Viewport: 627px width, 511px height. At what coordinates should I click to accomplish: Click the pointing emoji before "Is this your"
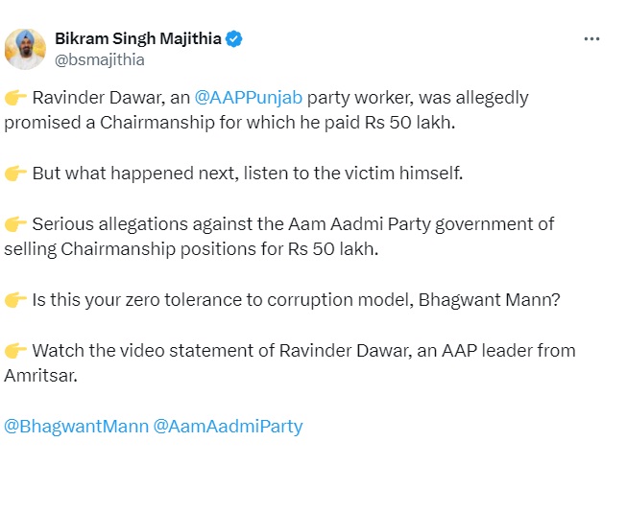(x=15, y=300)
